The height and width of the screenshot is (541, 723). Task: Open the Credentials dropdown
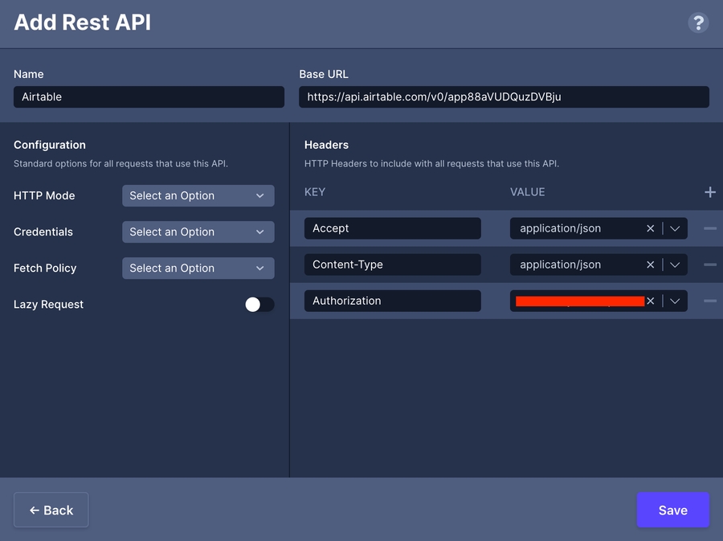click(x=198, y=232)
